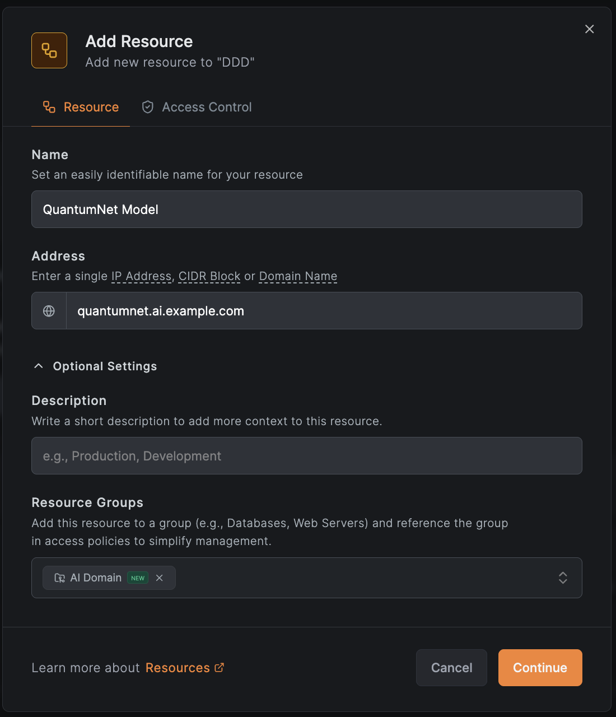The height and width of the screenshot is (717, 616).
Task: Select the Resource tab's chain icon
Action: [49, 106]
